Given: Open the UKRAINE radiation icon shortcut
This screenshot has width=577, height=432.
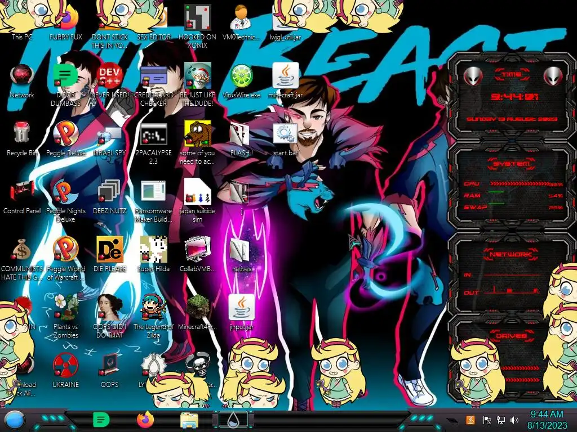Looking at the screenshot, I should click(x=65, y=366).
